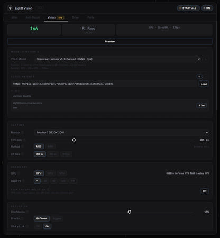Viewport: 220px width, 238px height.
Task: Open the Jitter tab
Action: tap(14, 17)
